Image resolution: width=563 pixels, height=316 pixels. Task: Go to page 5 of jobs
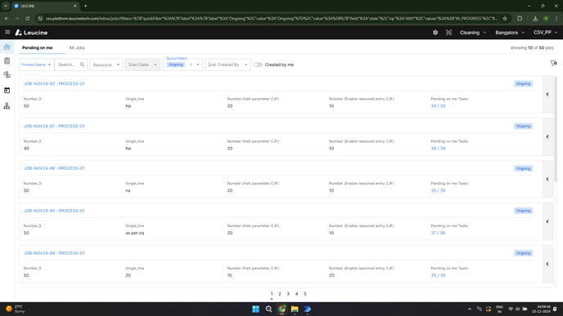point(305,294)
